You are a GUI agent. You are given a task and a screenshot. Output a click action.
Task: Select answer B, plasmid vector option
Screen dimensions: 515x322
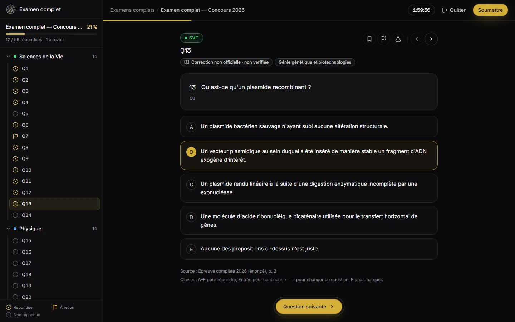(x=309, y=156)
